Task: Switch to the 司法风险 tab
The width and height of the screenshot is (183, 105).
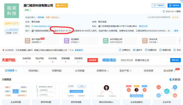Action: coord(34,71)
